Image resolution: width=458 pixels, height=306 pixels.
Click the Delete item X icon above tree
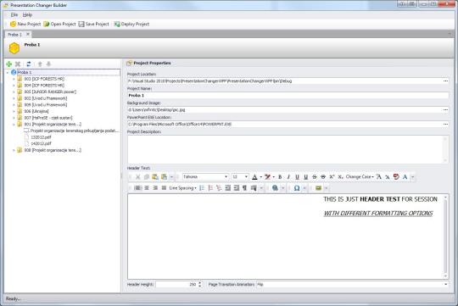(x=18, y=64)
